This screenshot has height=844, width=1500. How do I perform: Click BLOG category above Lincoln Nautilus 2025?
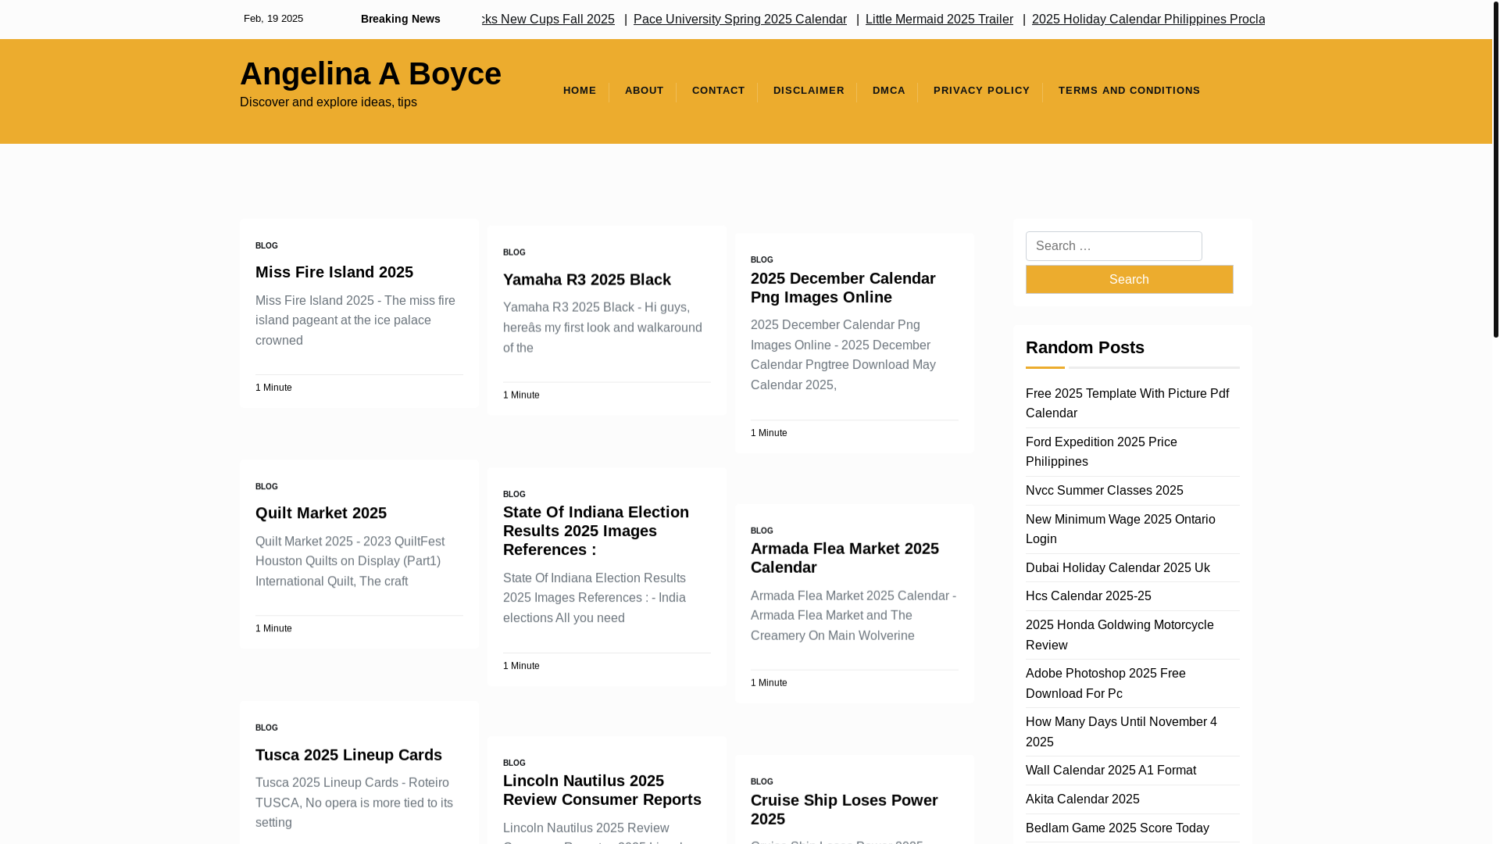point(514,764)
